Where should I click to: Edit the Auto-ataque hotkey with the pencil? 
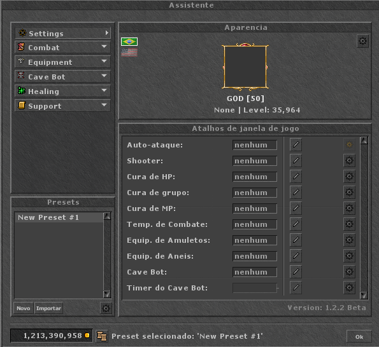[296, 145]
